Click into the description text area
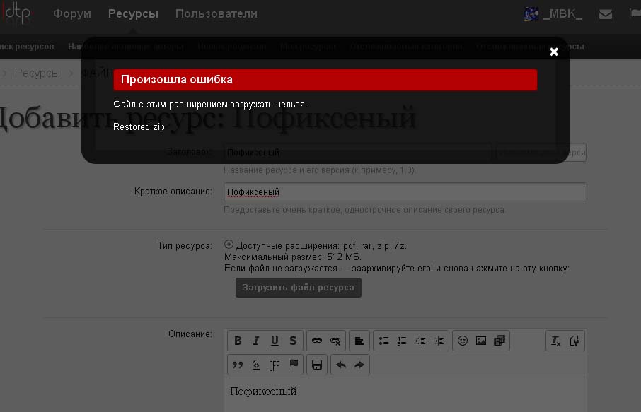 click(405, 395)
